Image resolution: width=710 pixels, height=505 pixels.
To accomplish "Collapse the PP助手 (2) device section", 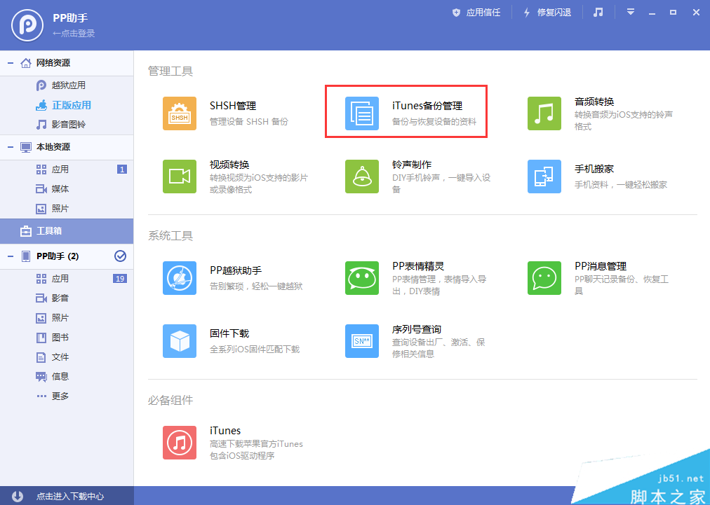I will pyautogui.click(x=10, y=256).
